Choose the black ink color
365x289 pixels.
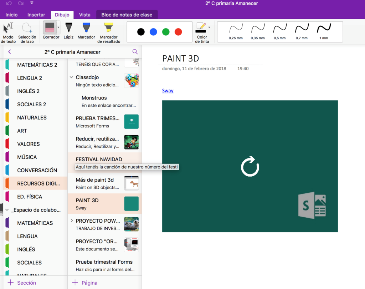[x=141, y=32]
